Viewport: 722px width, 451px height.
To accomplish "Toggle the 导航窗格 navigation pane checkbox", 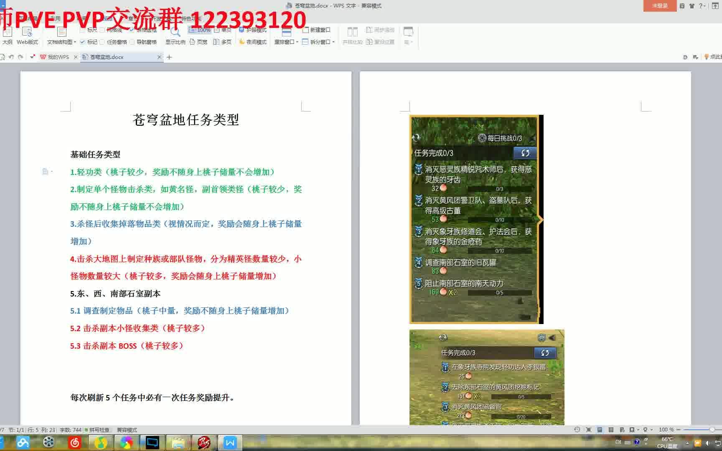I will (x=143, y=42).
